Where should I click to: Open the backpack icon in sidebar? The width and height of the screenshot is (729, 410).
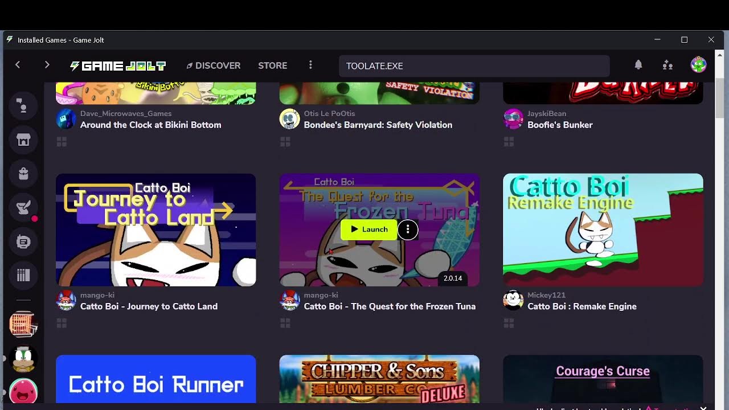[x=23, y=174]
